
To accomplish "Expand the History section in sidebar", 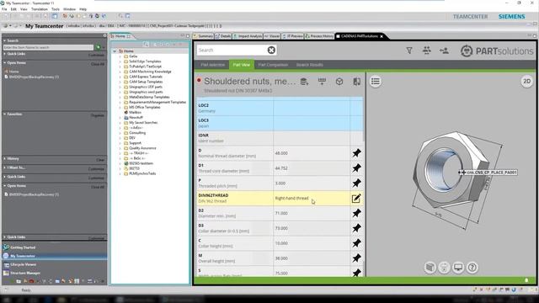I will 4,159.
